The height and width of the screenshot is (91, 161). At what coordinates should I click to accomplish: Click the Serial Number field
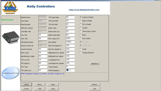pos(43,24)
